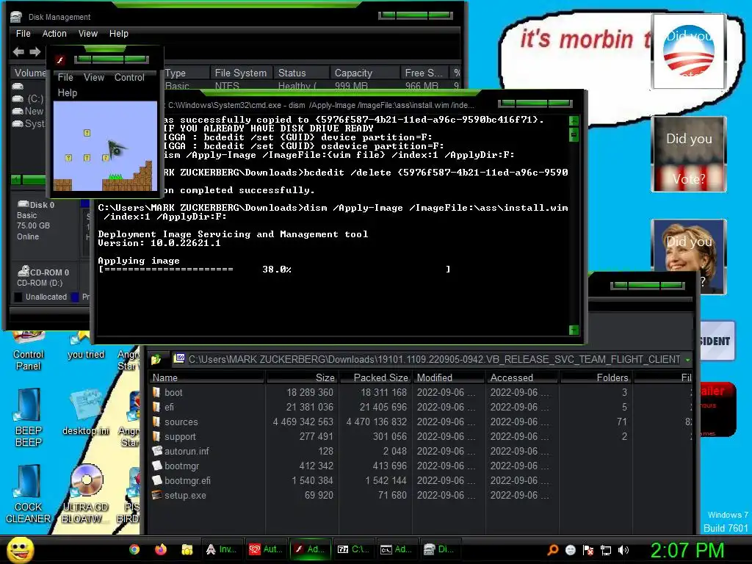Sort 7-Zip list by Name column
Image resolution: width=752 pixels, height=564 pixels.
(x=206, y=378)
